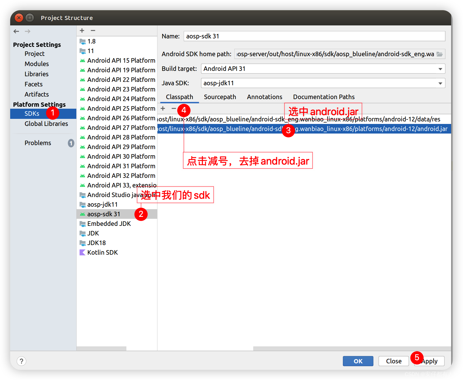
Task: Select the android.jar classpath entry
Action: point(304,129)
